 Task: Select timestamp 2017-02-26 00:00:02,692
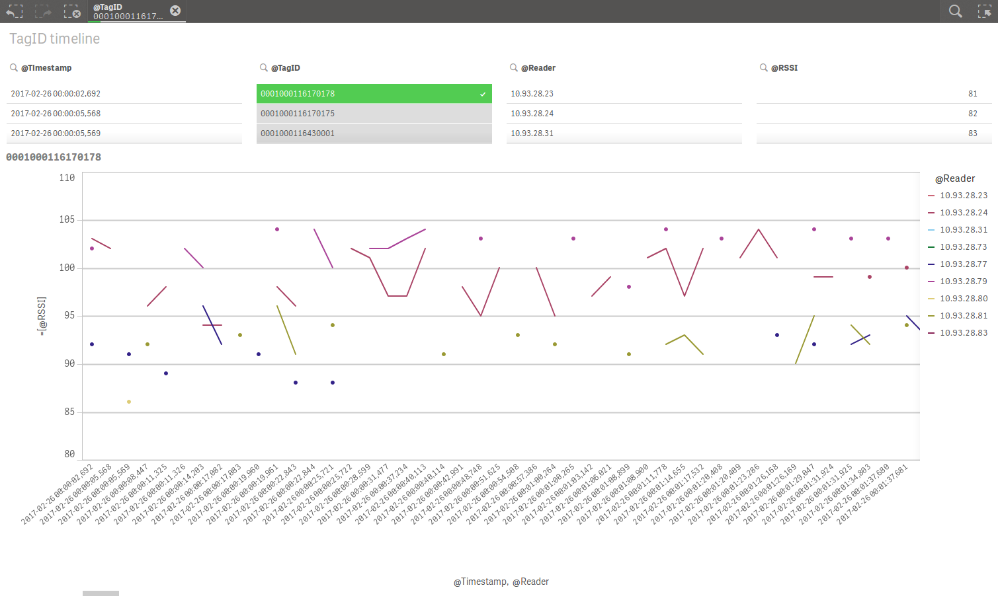[124, 94]
